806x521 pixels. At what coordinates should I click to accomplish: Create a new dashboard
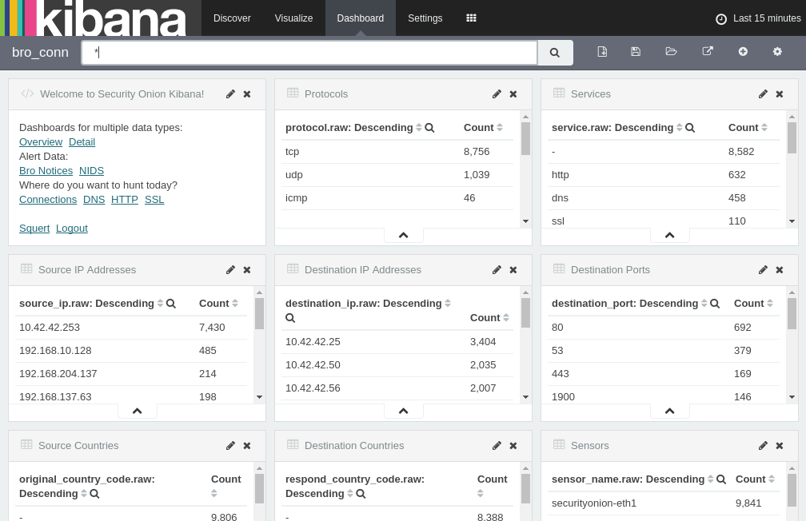pos(602,51)
